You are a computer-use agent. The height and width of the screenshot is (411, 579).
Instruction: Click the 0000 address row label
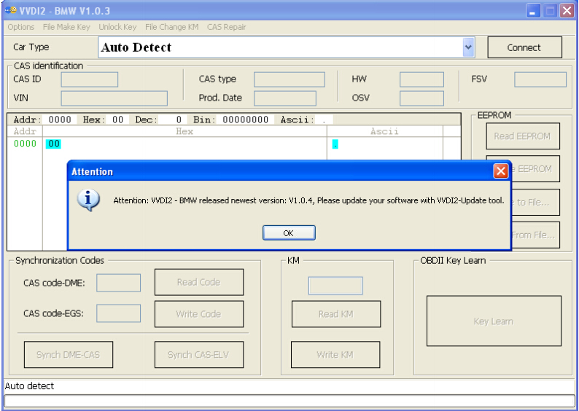25,144
